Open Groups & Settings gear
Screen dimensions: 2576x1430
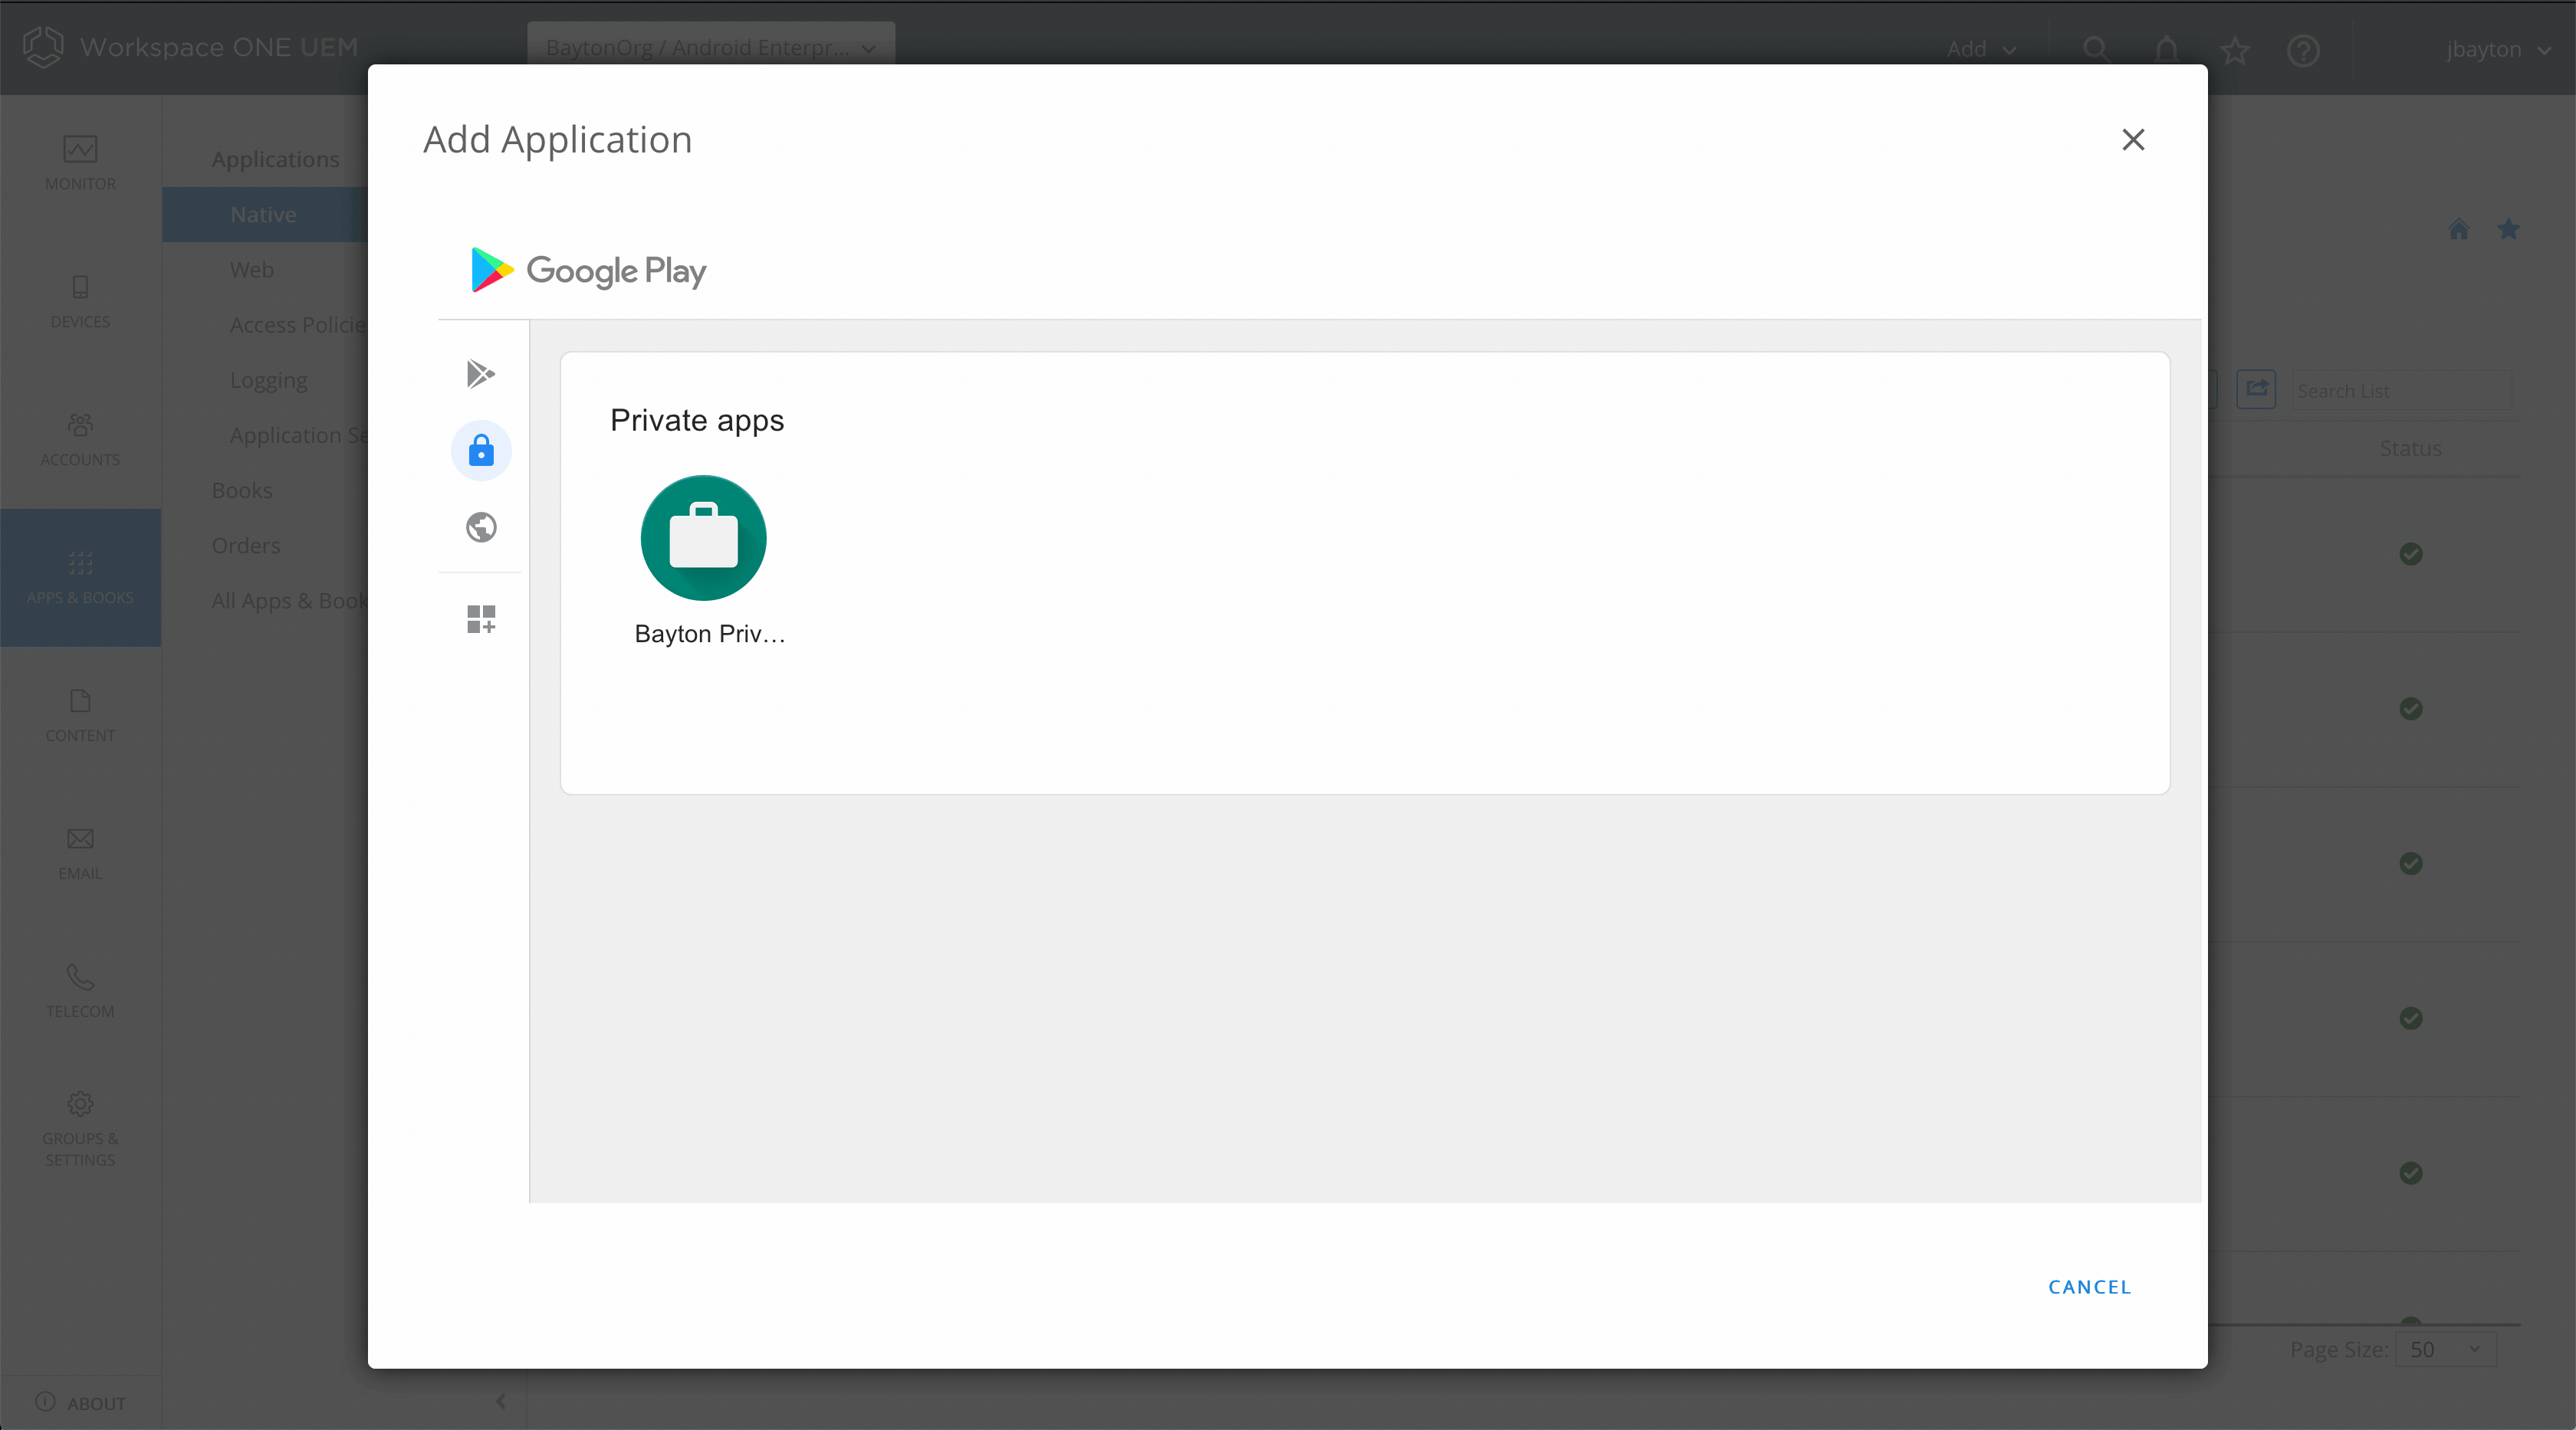tap(80, 1128)
